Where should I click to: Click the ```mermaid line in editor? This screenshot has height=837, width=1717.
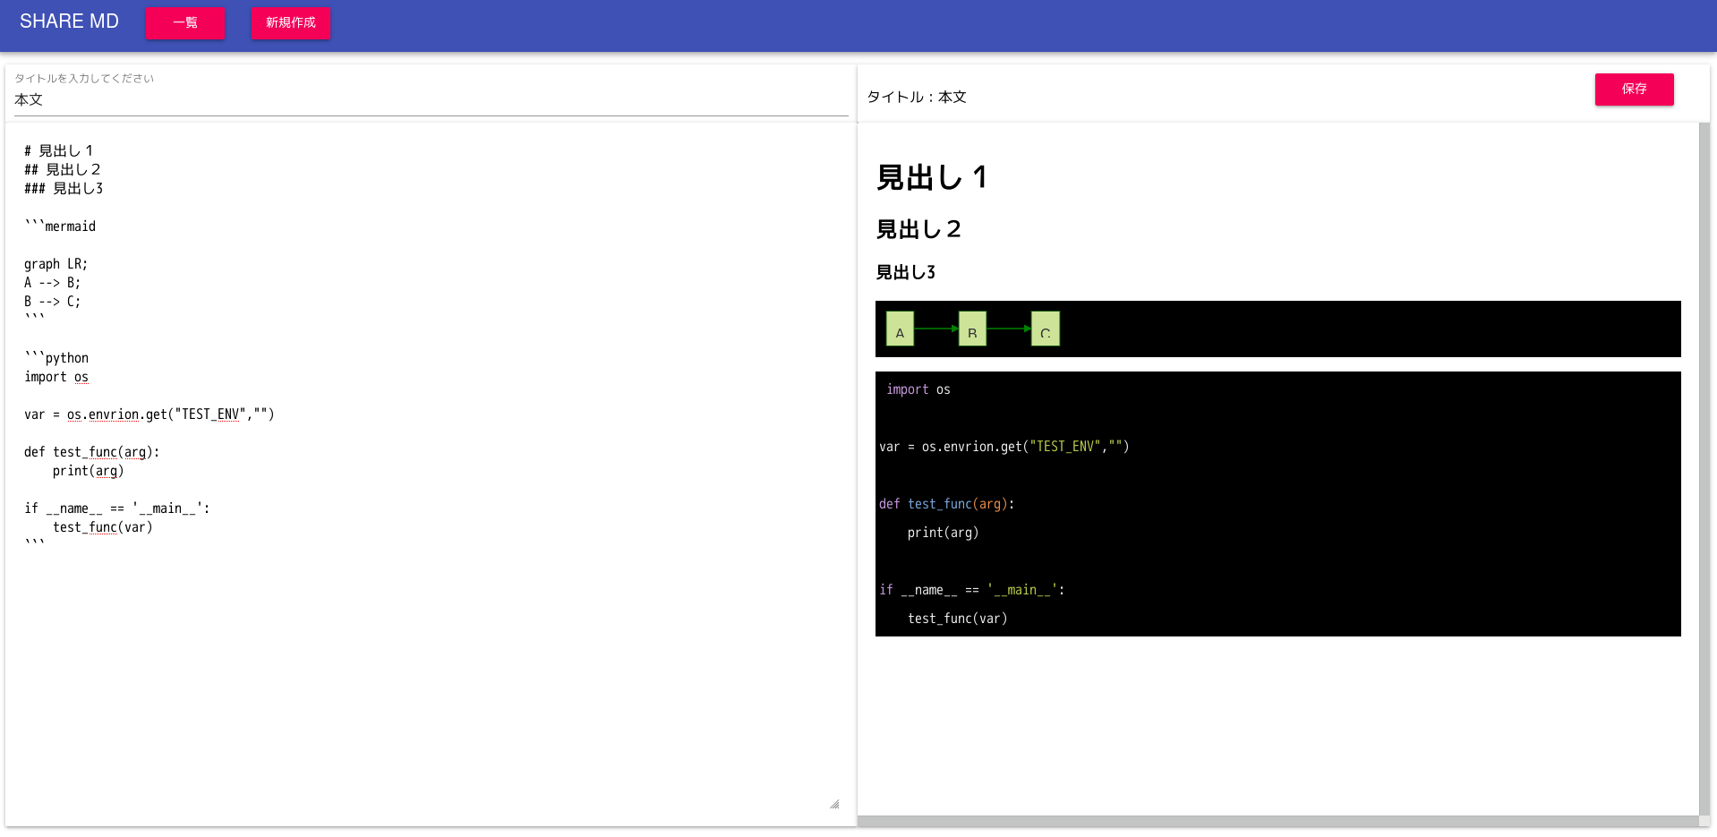point(60,226)
